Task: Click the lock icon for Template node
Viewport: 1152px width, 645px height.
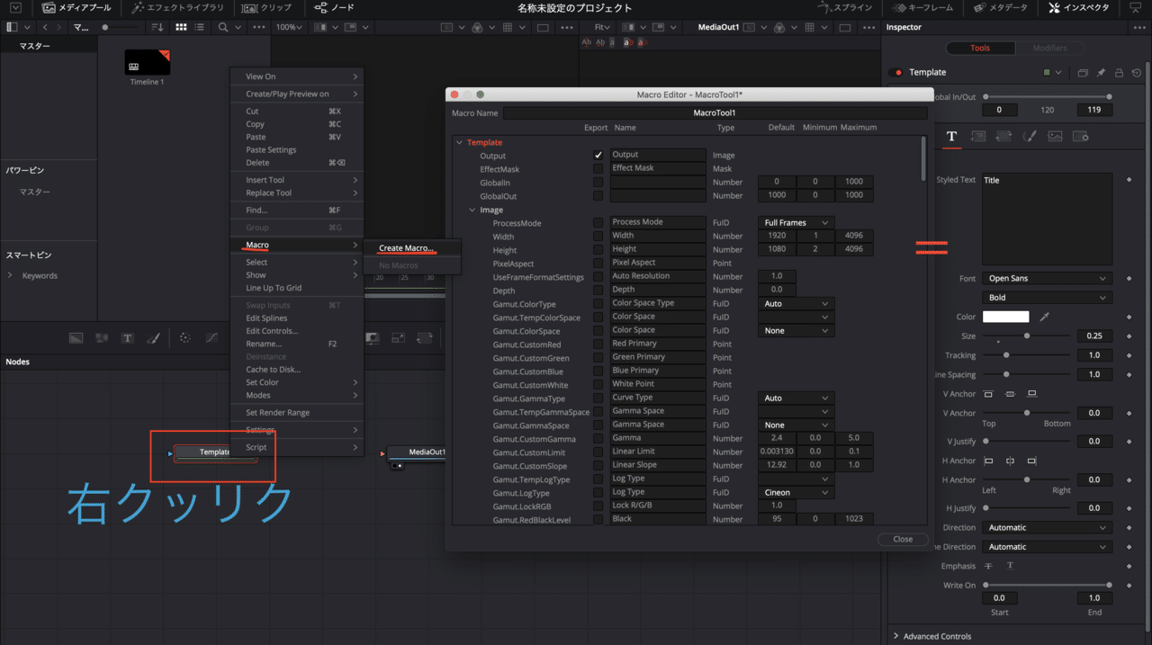Action: [x=1119, y=73]
